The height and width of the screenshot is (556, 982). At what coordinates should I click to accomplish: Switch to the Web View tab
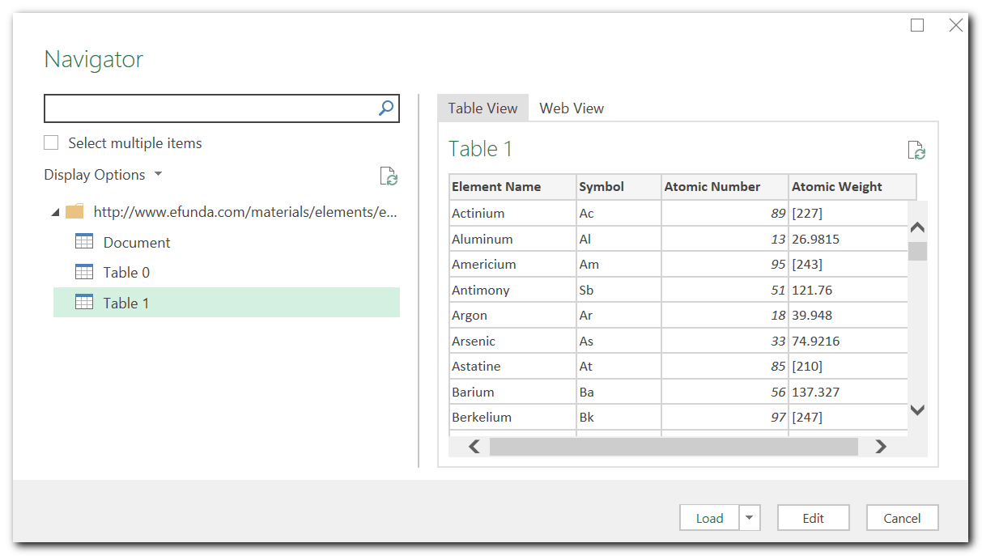(571, 108)
